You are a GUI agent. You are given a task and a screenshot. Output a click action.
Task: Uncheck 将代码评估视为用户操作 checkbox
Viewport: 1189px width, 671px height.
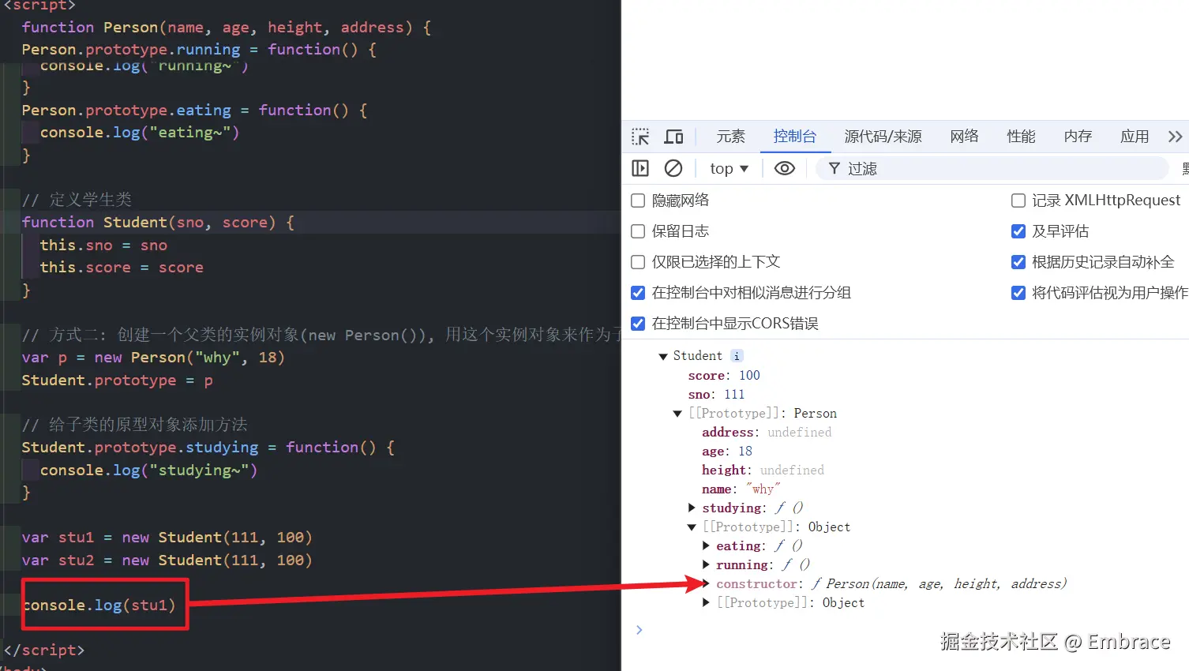point(1018,293)
